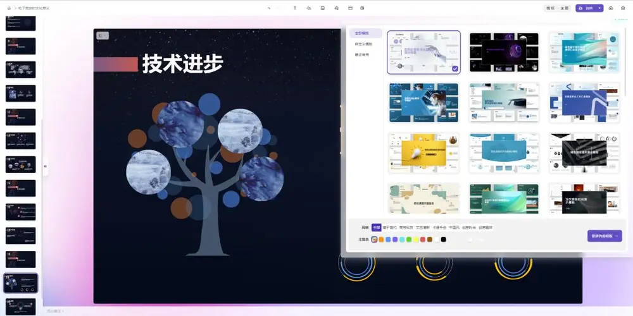Image resolution: width=633 pixels, height=316 pixels.
Task: Select the chart insert tool in toolbar
Action: [362, 8]
